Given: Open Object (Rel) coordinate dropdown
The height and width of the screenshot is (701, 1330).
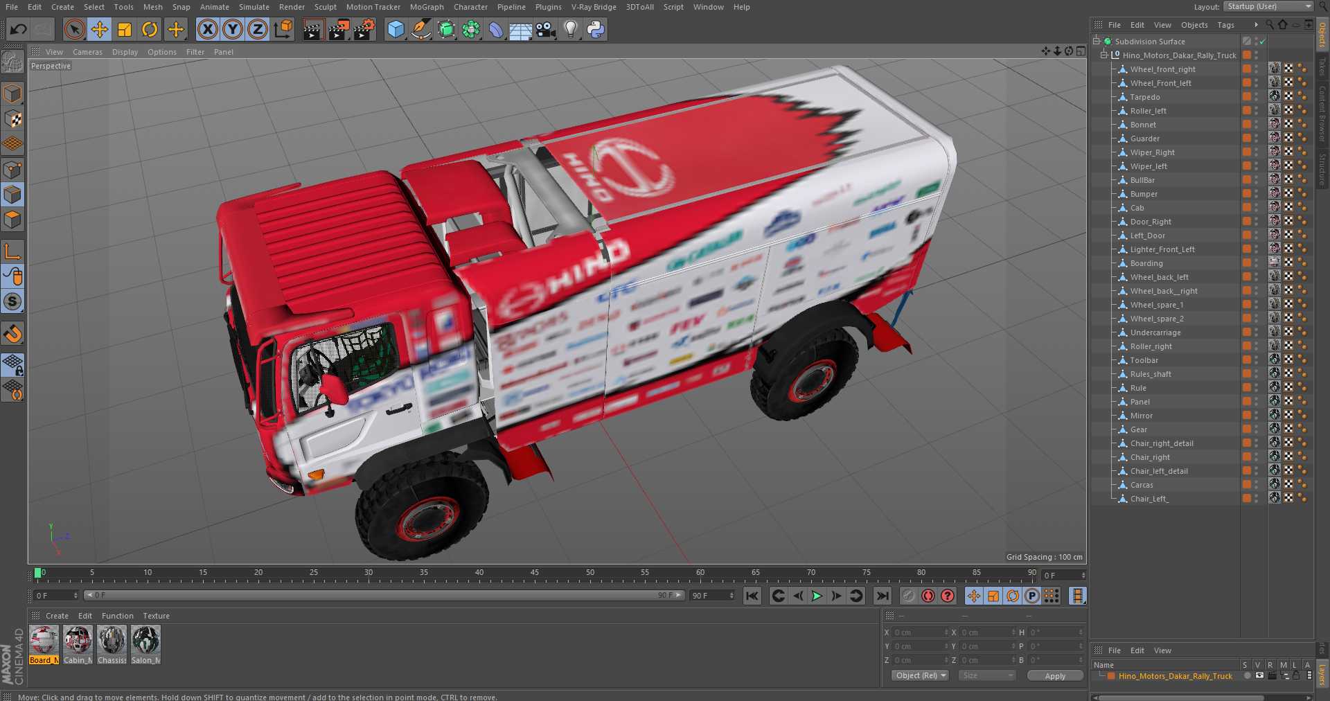Looking at the screenshot, I should coord(921,675).
